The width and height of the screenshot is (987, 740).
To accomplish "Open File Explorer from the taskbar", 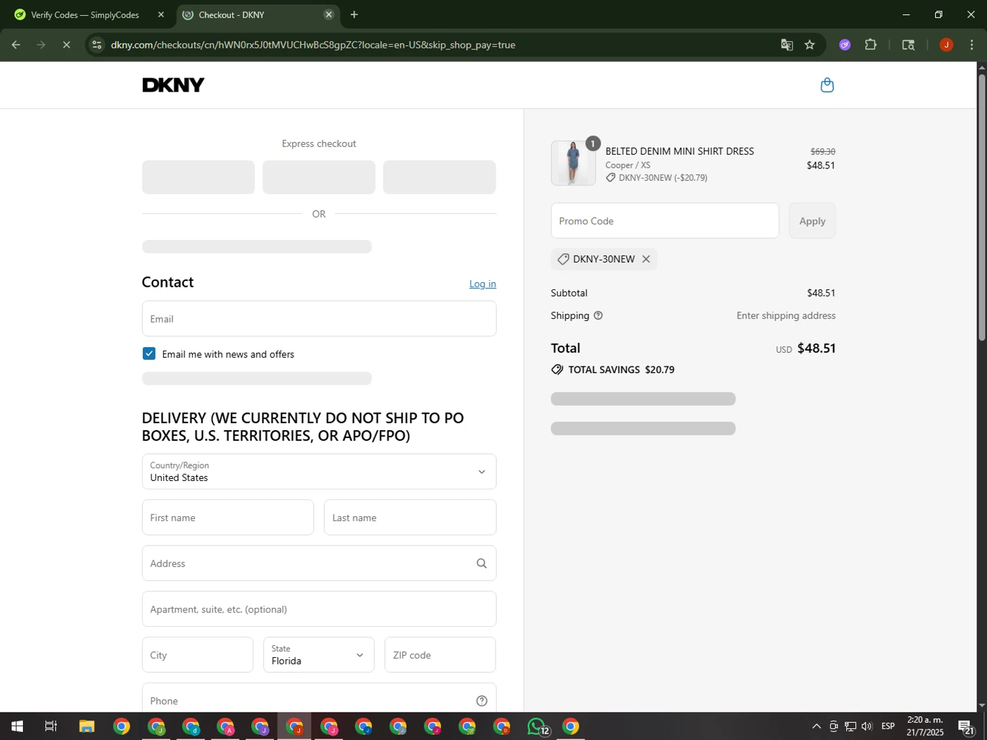I will (x=87, y=726).
